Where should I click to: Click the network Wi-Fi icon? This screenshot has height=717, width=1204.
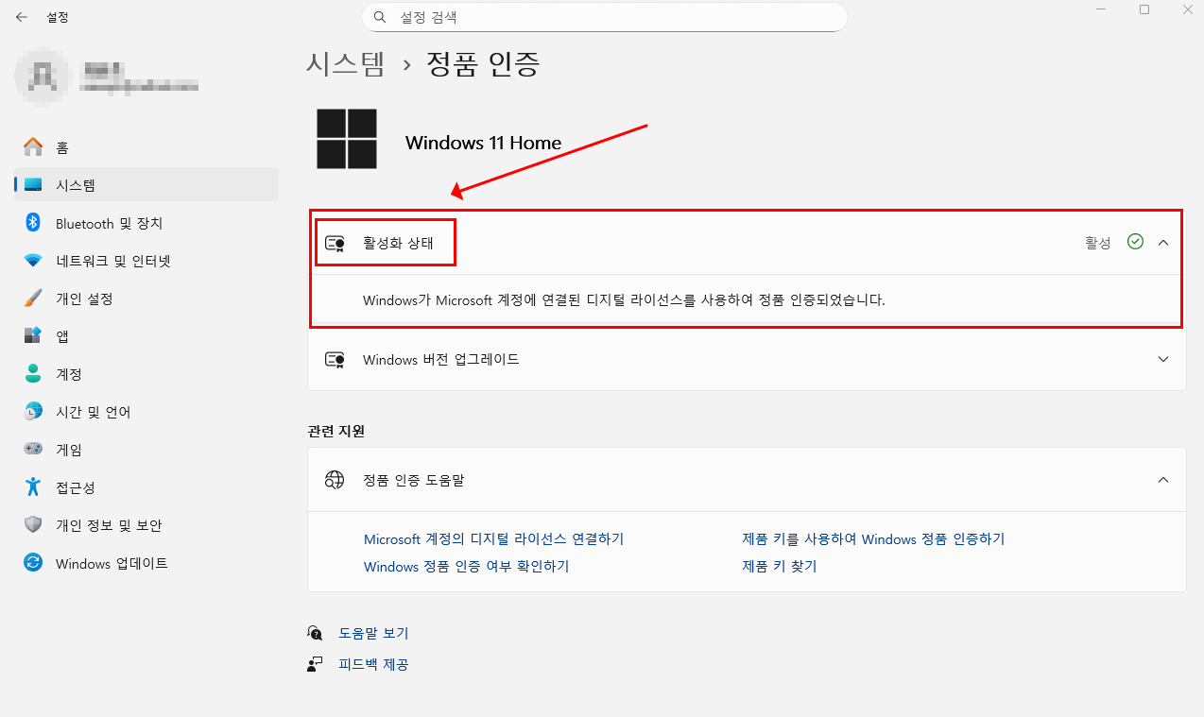(33, 261)
